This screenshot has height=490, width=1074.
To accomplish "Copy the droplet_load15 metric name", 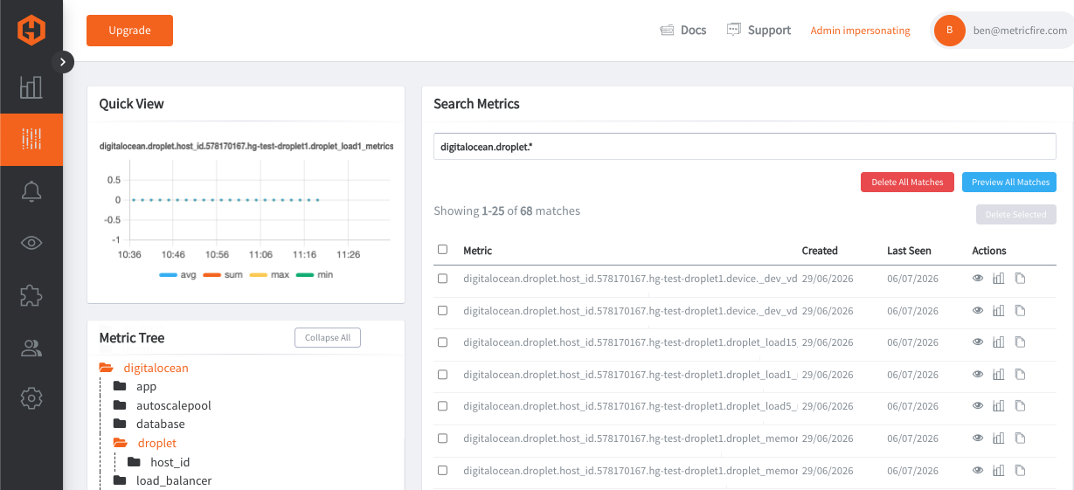I will click(1020, 342).
